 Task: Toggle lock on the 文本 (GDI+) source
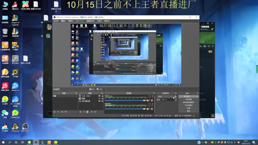point(102,96)
